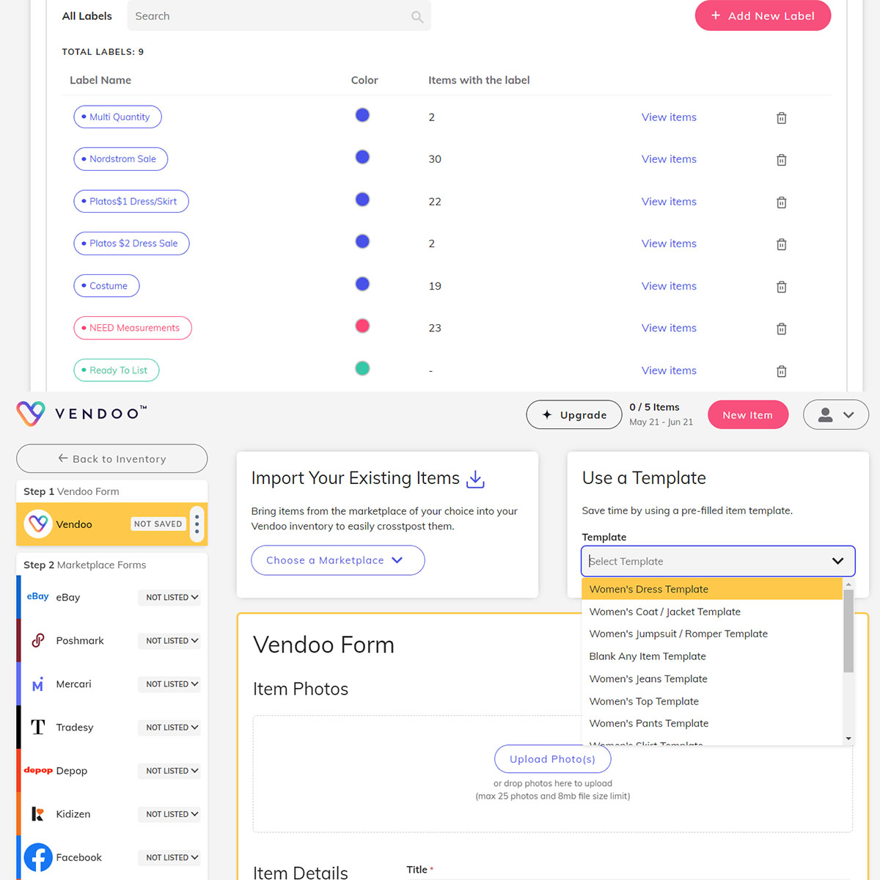Click template list scrollbar down arrow

click(x=848, y=739)
